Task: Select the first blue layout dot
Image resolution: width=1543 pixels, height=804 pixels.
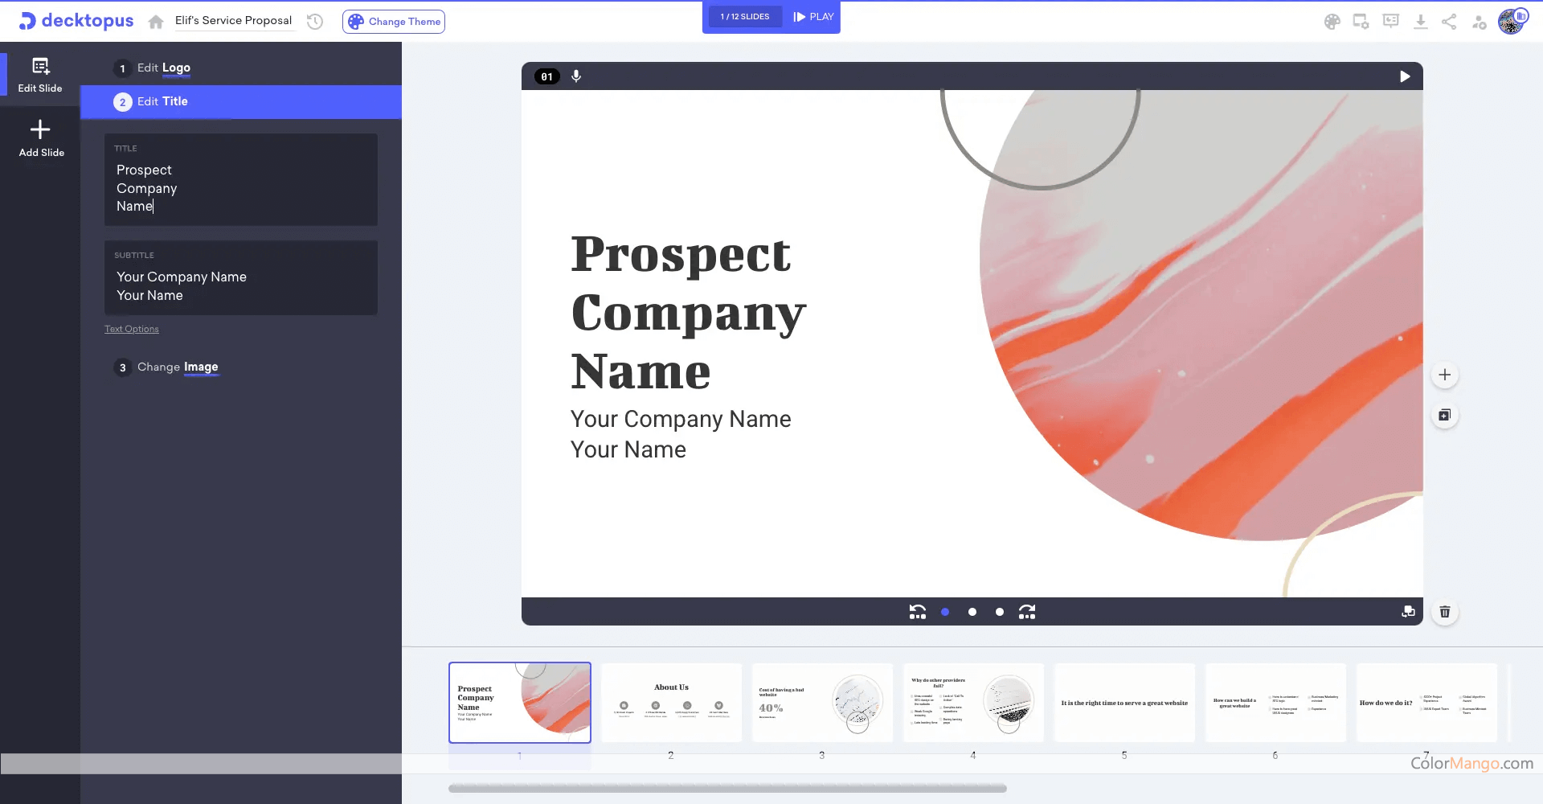Action: click(x=945, y=612)
